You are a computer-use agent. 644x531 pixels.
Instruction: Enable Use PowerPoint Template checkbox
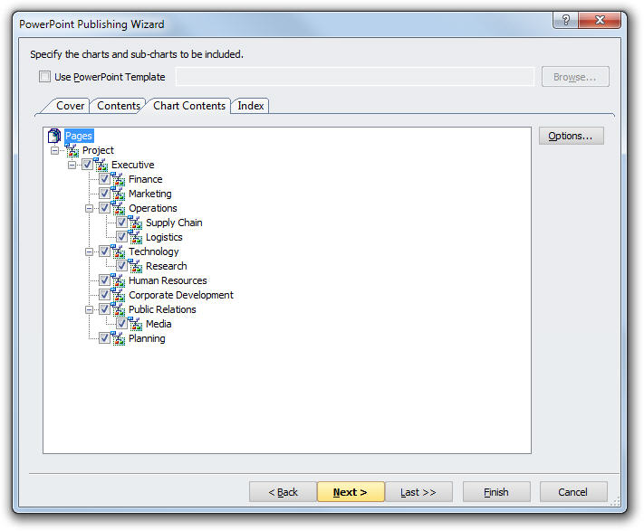click(x=45, y=78)
